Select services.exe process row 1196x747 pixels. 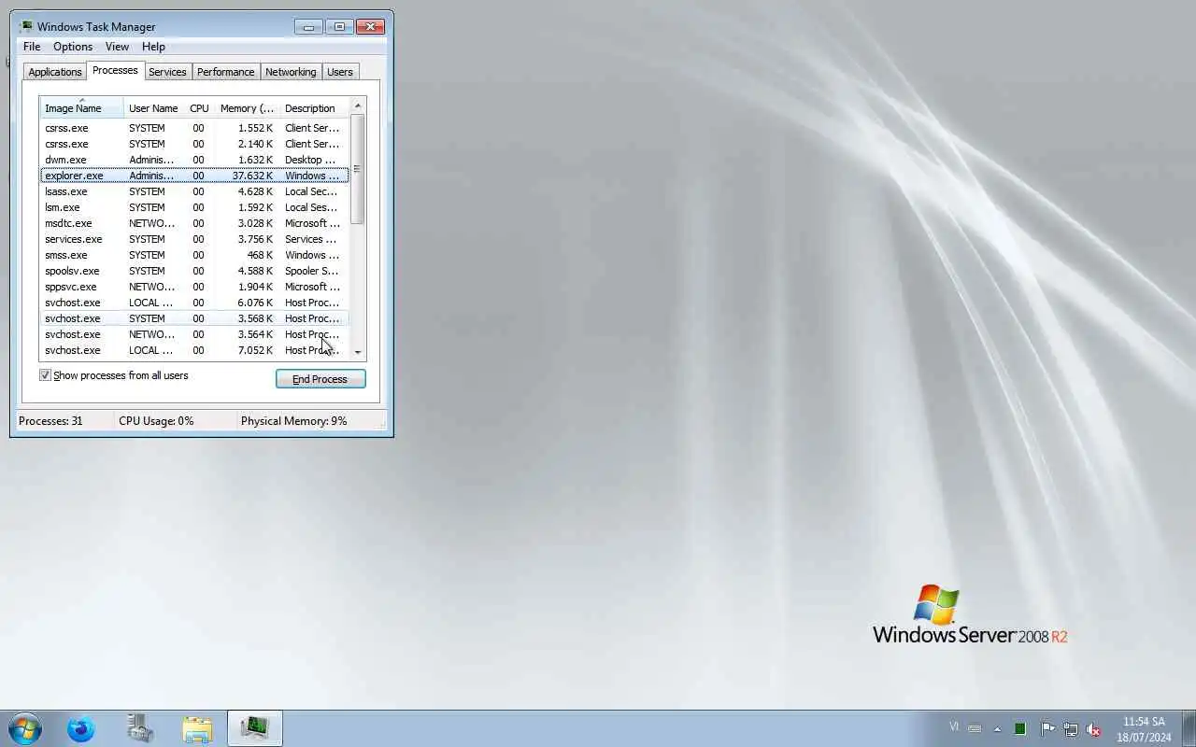coord(194,239)
